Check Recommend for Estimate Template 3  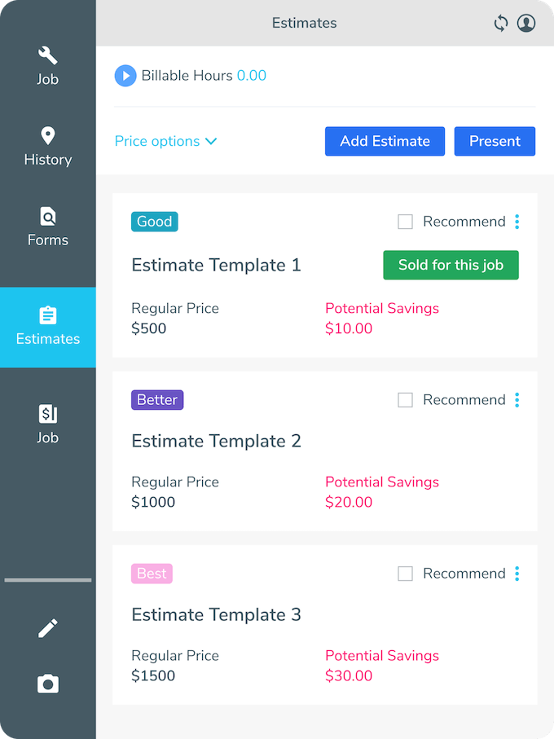(x=405, y=574)
